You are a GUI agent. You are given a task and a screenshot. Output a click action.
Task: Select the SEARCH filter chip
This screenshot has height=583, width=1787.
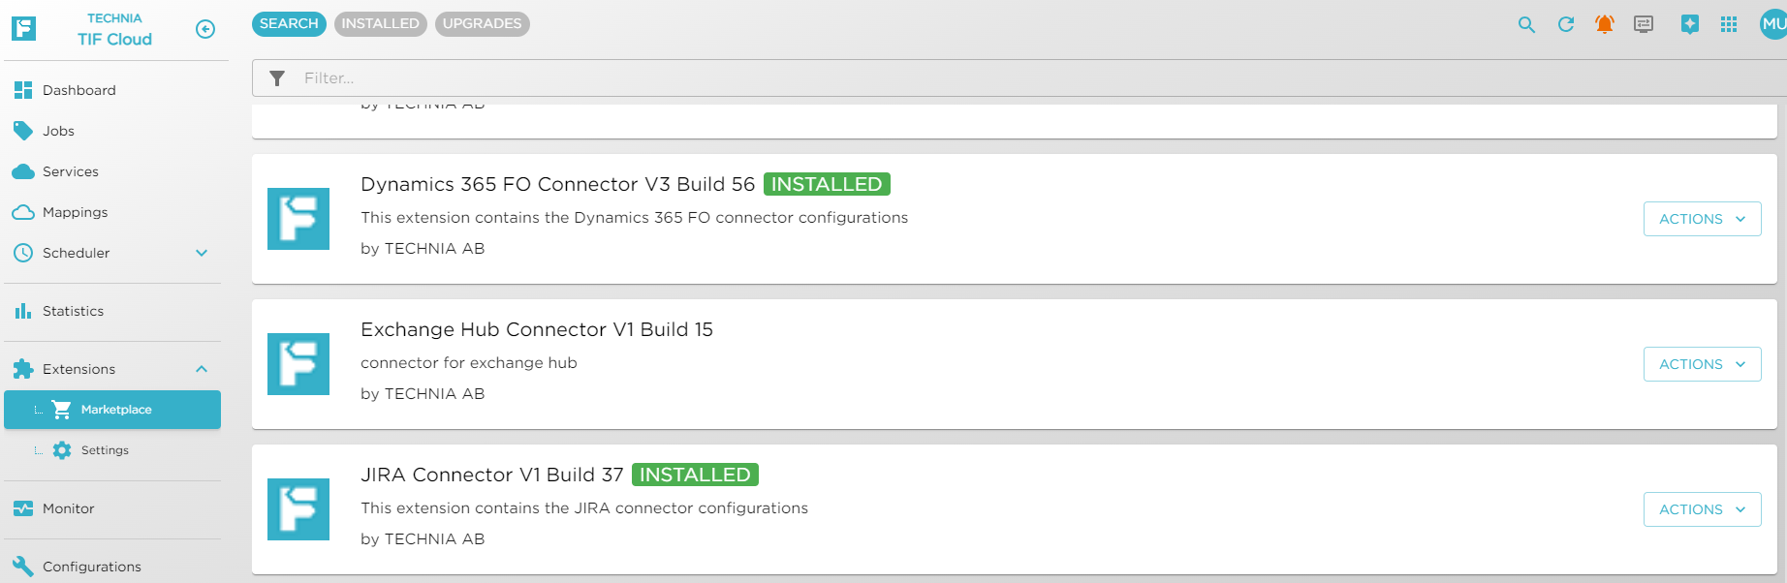click(x=289, y=23)
